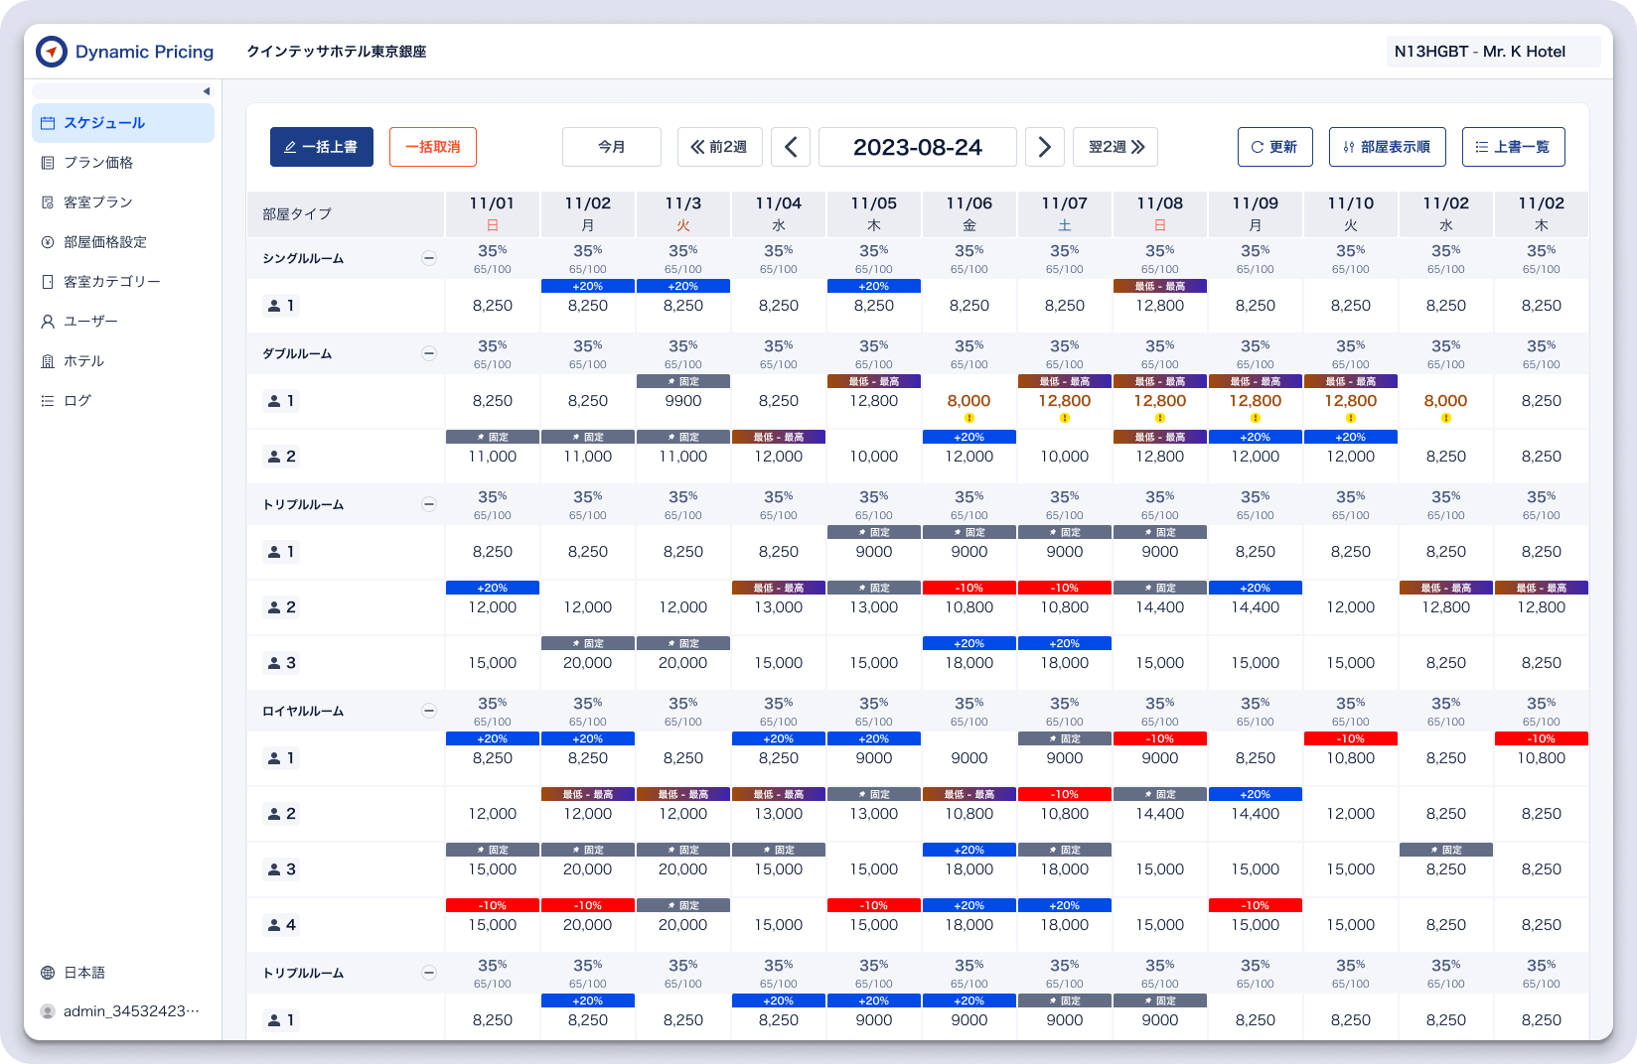This screenshot has width=1637, height=1064.
Task: Collapse the ロイヤルルーム section
Action: (x=429, y=711)
